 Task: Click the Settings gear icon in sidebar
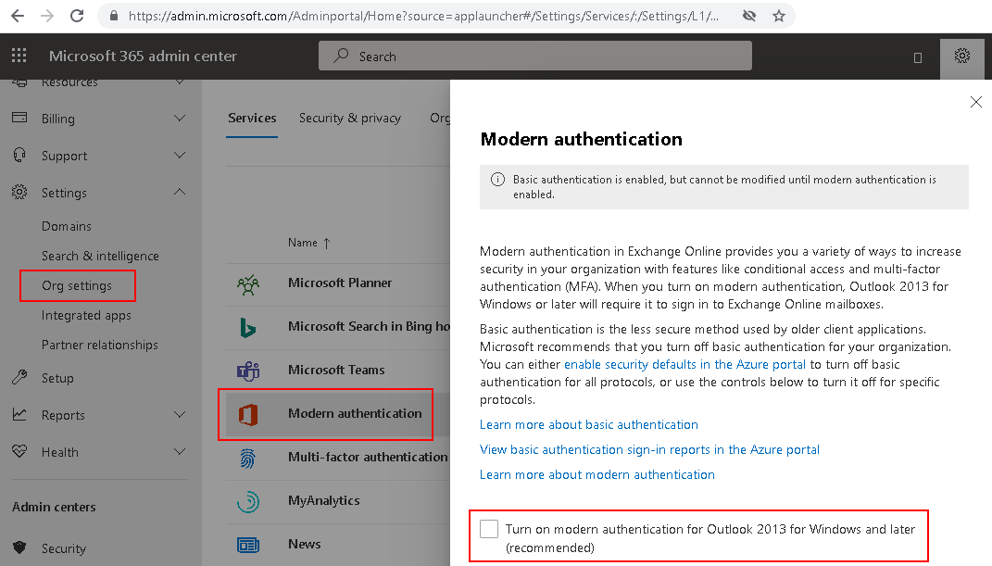point(19,193)
